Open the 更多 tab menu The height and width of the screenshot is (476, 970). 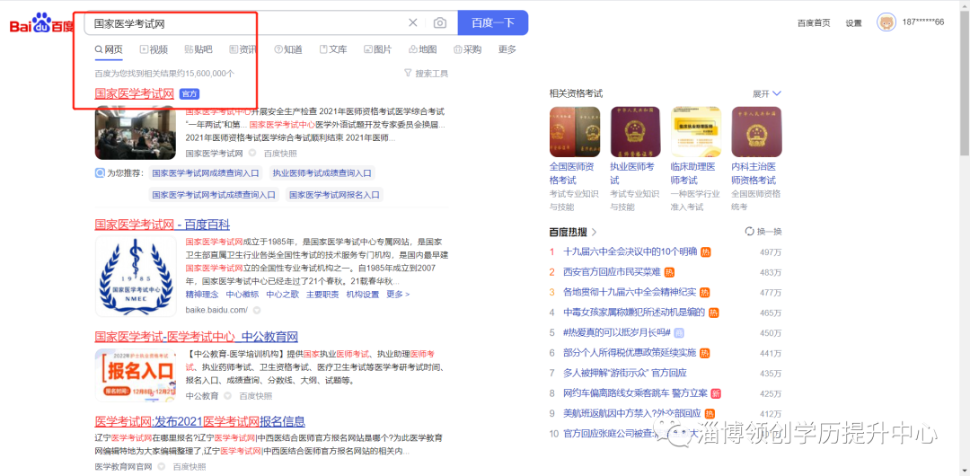pos(507,49)
